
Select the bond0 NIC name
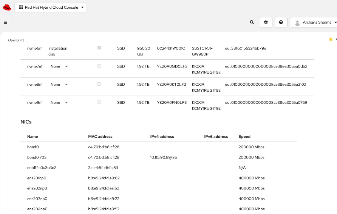(33, 147)
